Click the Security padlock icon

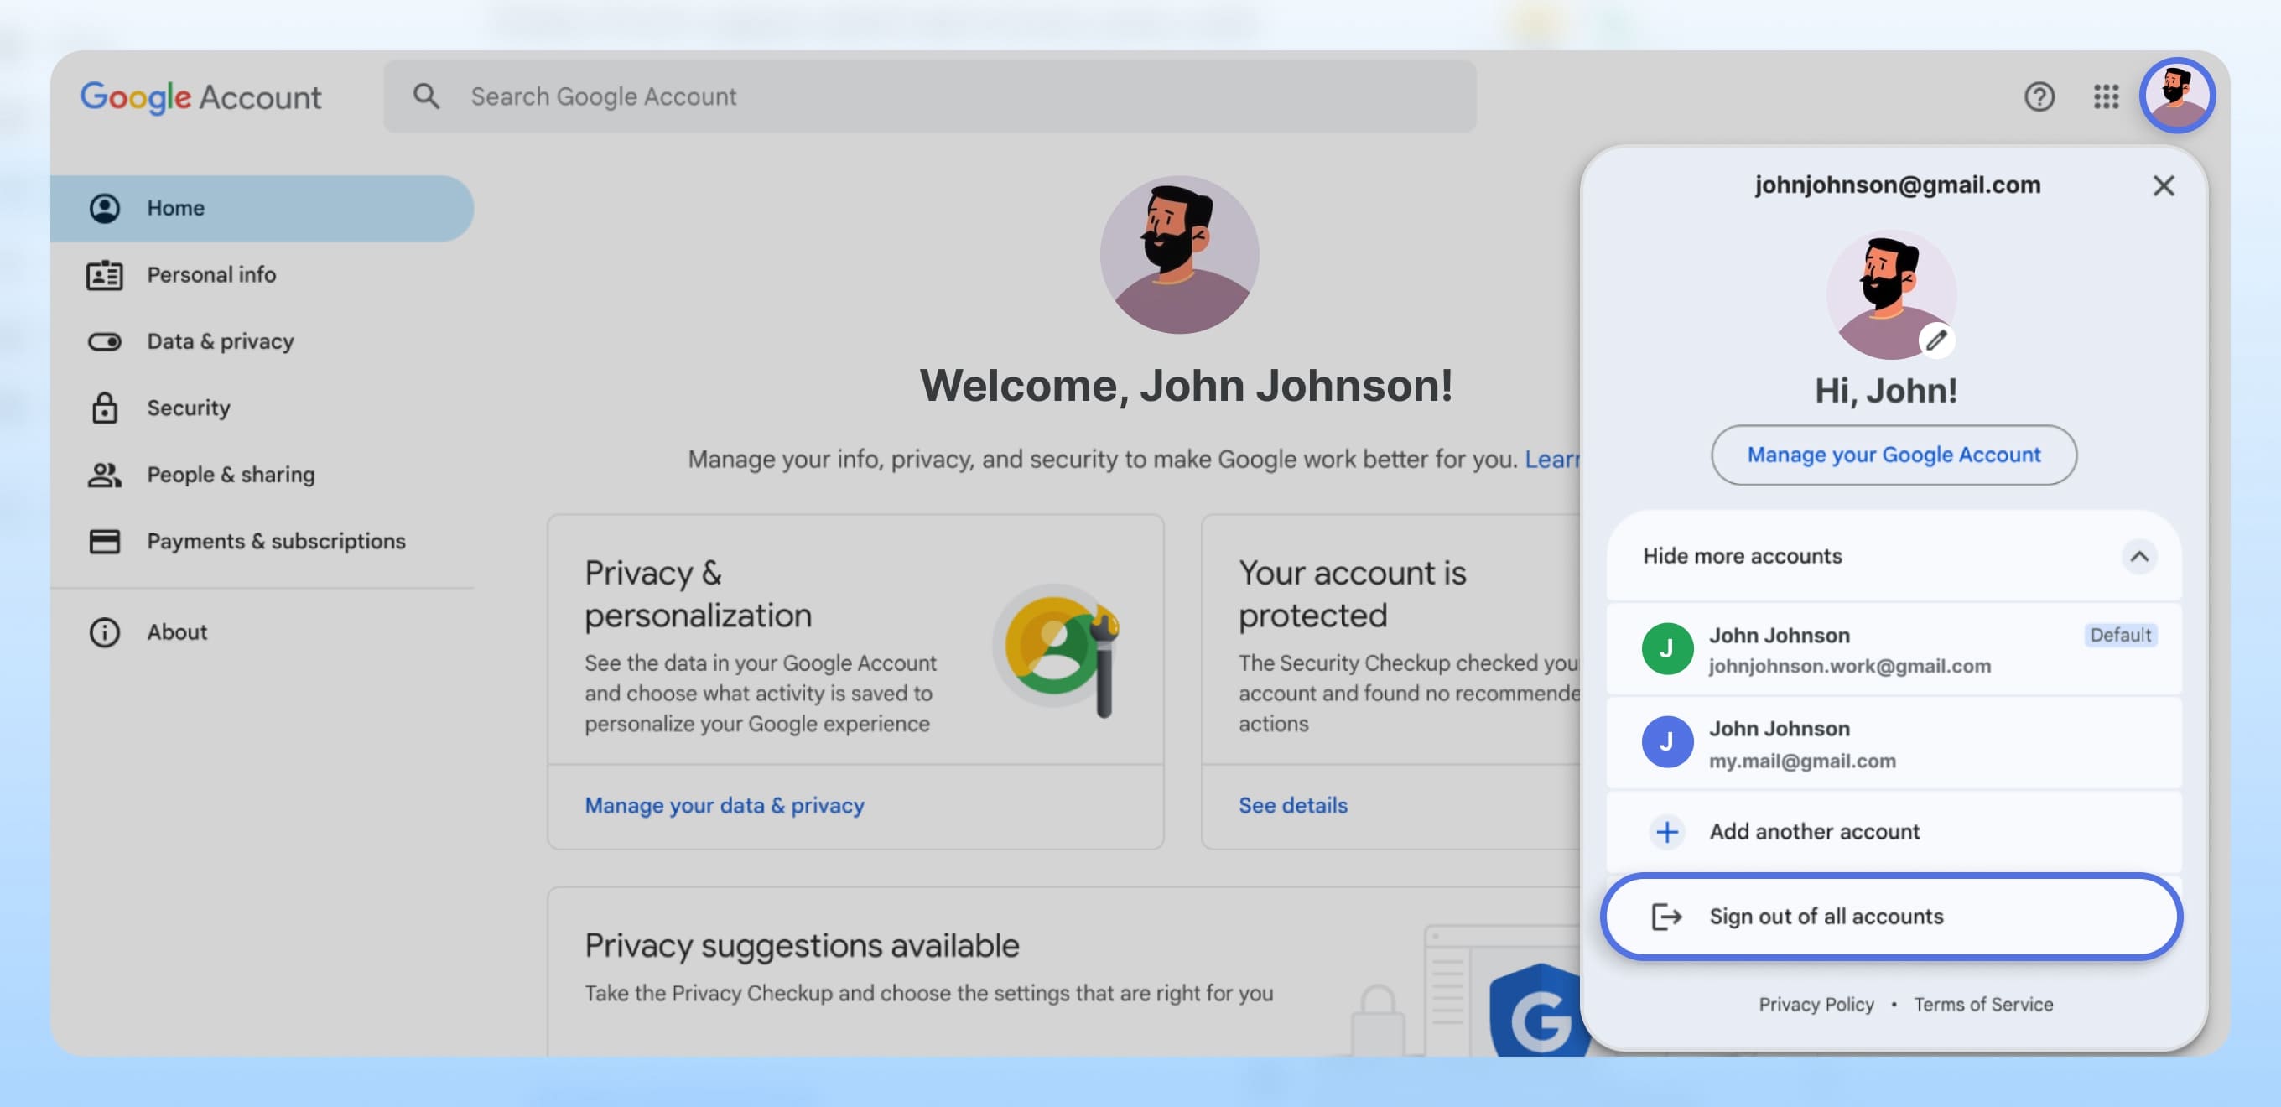(x=104, y=408)
